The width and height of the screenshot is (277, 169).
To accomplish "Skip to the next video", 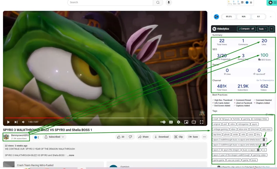I will point(16,122).
